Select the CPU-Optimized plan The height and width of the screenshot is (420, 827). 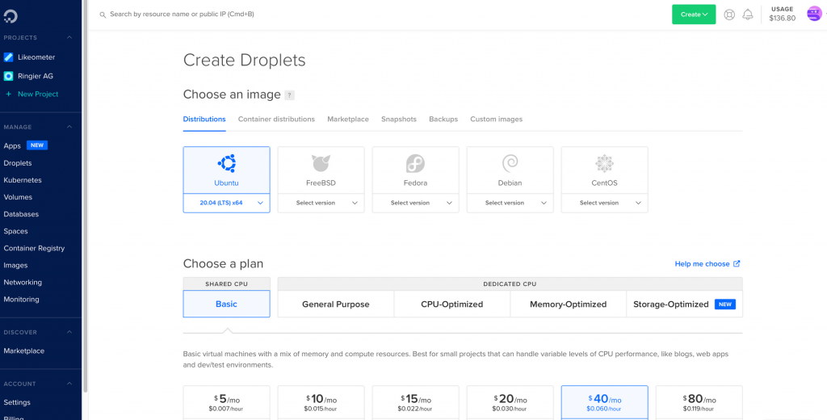click(x=452, y=304)
